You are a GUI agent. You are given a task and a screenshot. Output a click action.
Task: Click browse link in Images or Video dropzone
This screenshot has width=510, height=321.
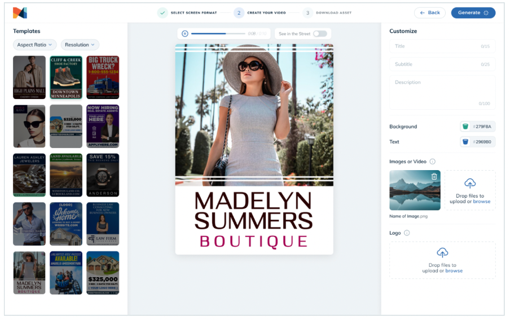(x=481, y=202)
